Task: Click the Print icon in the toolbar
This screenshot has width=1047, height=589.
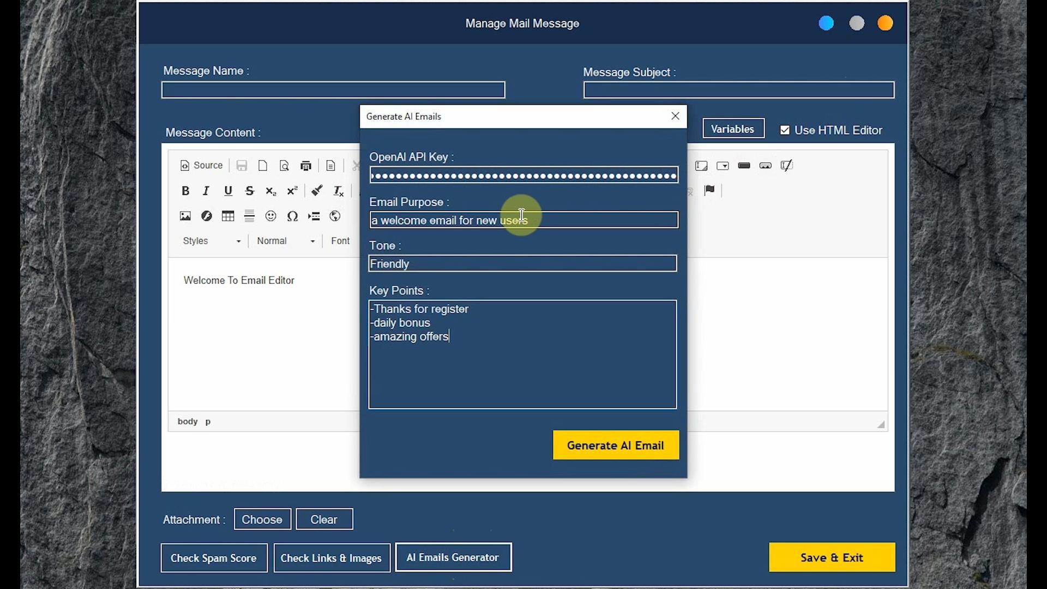Action: coord(305,166)
